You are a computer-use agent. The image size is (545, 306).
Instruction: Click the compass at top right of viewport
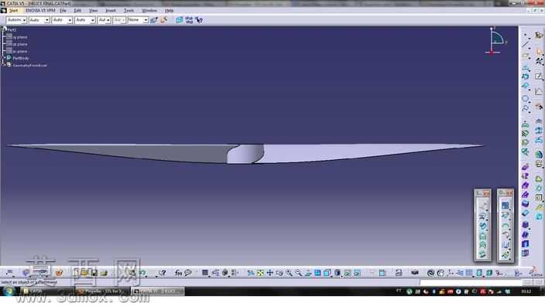coord(496,41)
